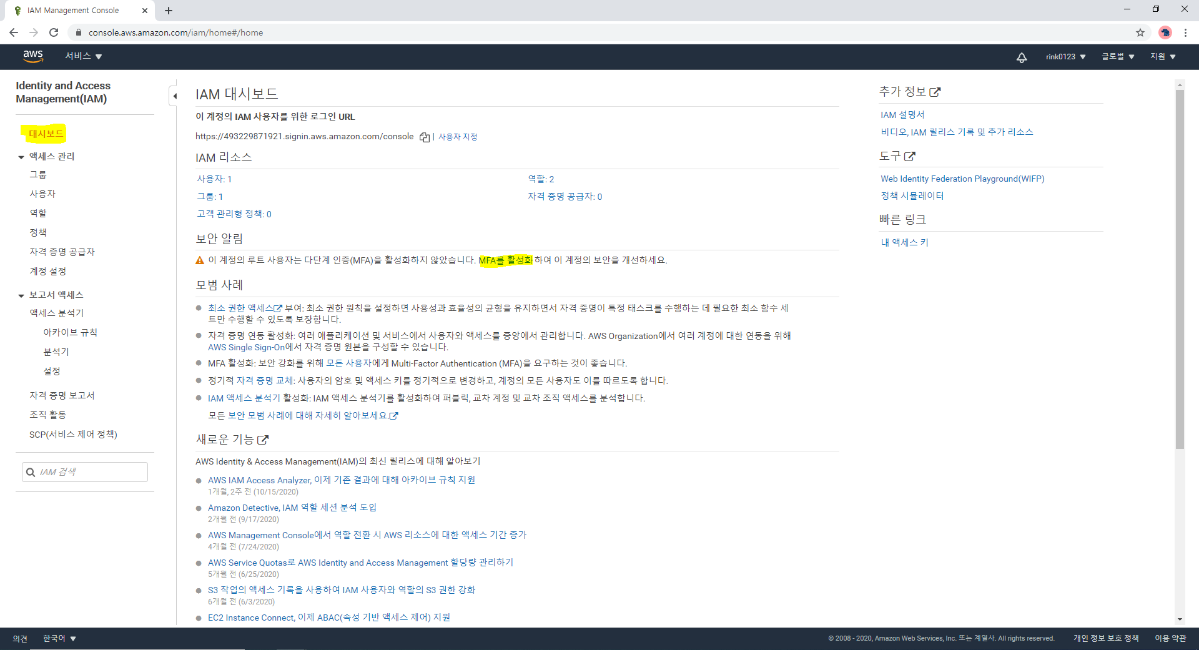1199x650 pixels.
Task: Open the 지원 support dropdown
Action: tap(1163, 57)
